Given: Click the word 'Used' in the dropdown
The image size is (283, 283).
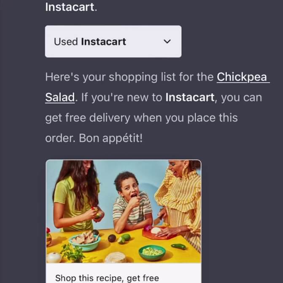Looking at the screenshot, I should (66, 41).
